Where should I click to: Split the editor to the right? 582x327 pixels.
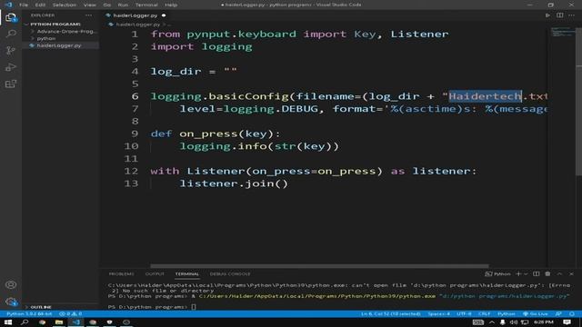point(560,15)
